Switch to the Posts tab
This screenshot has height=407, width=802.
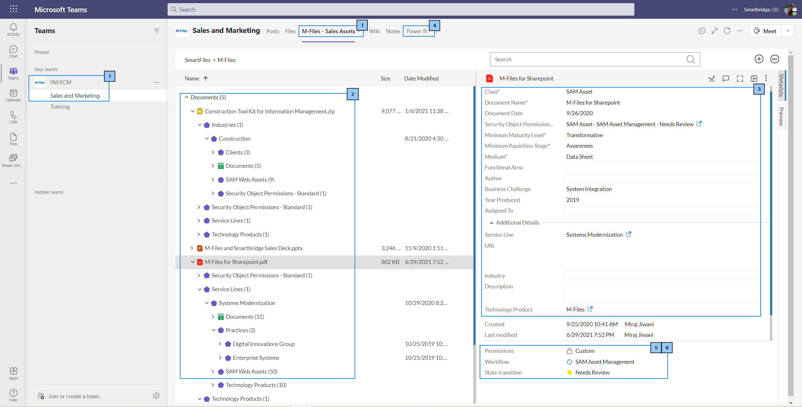click(273, 31)
